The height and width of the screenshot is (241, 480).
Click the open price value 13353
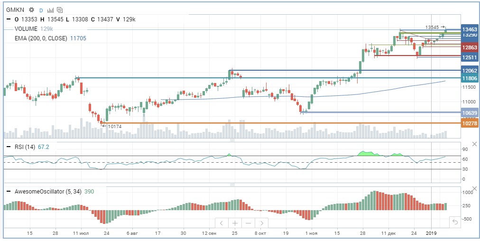29,19
